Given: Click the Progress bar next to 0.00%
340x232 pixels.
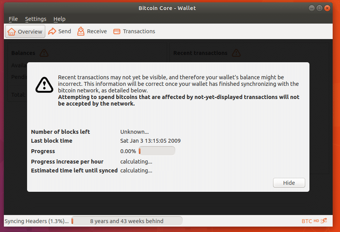Looking at the screenshot, I should (x=157, y=151).
